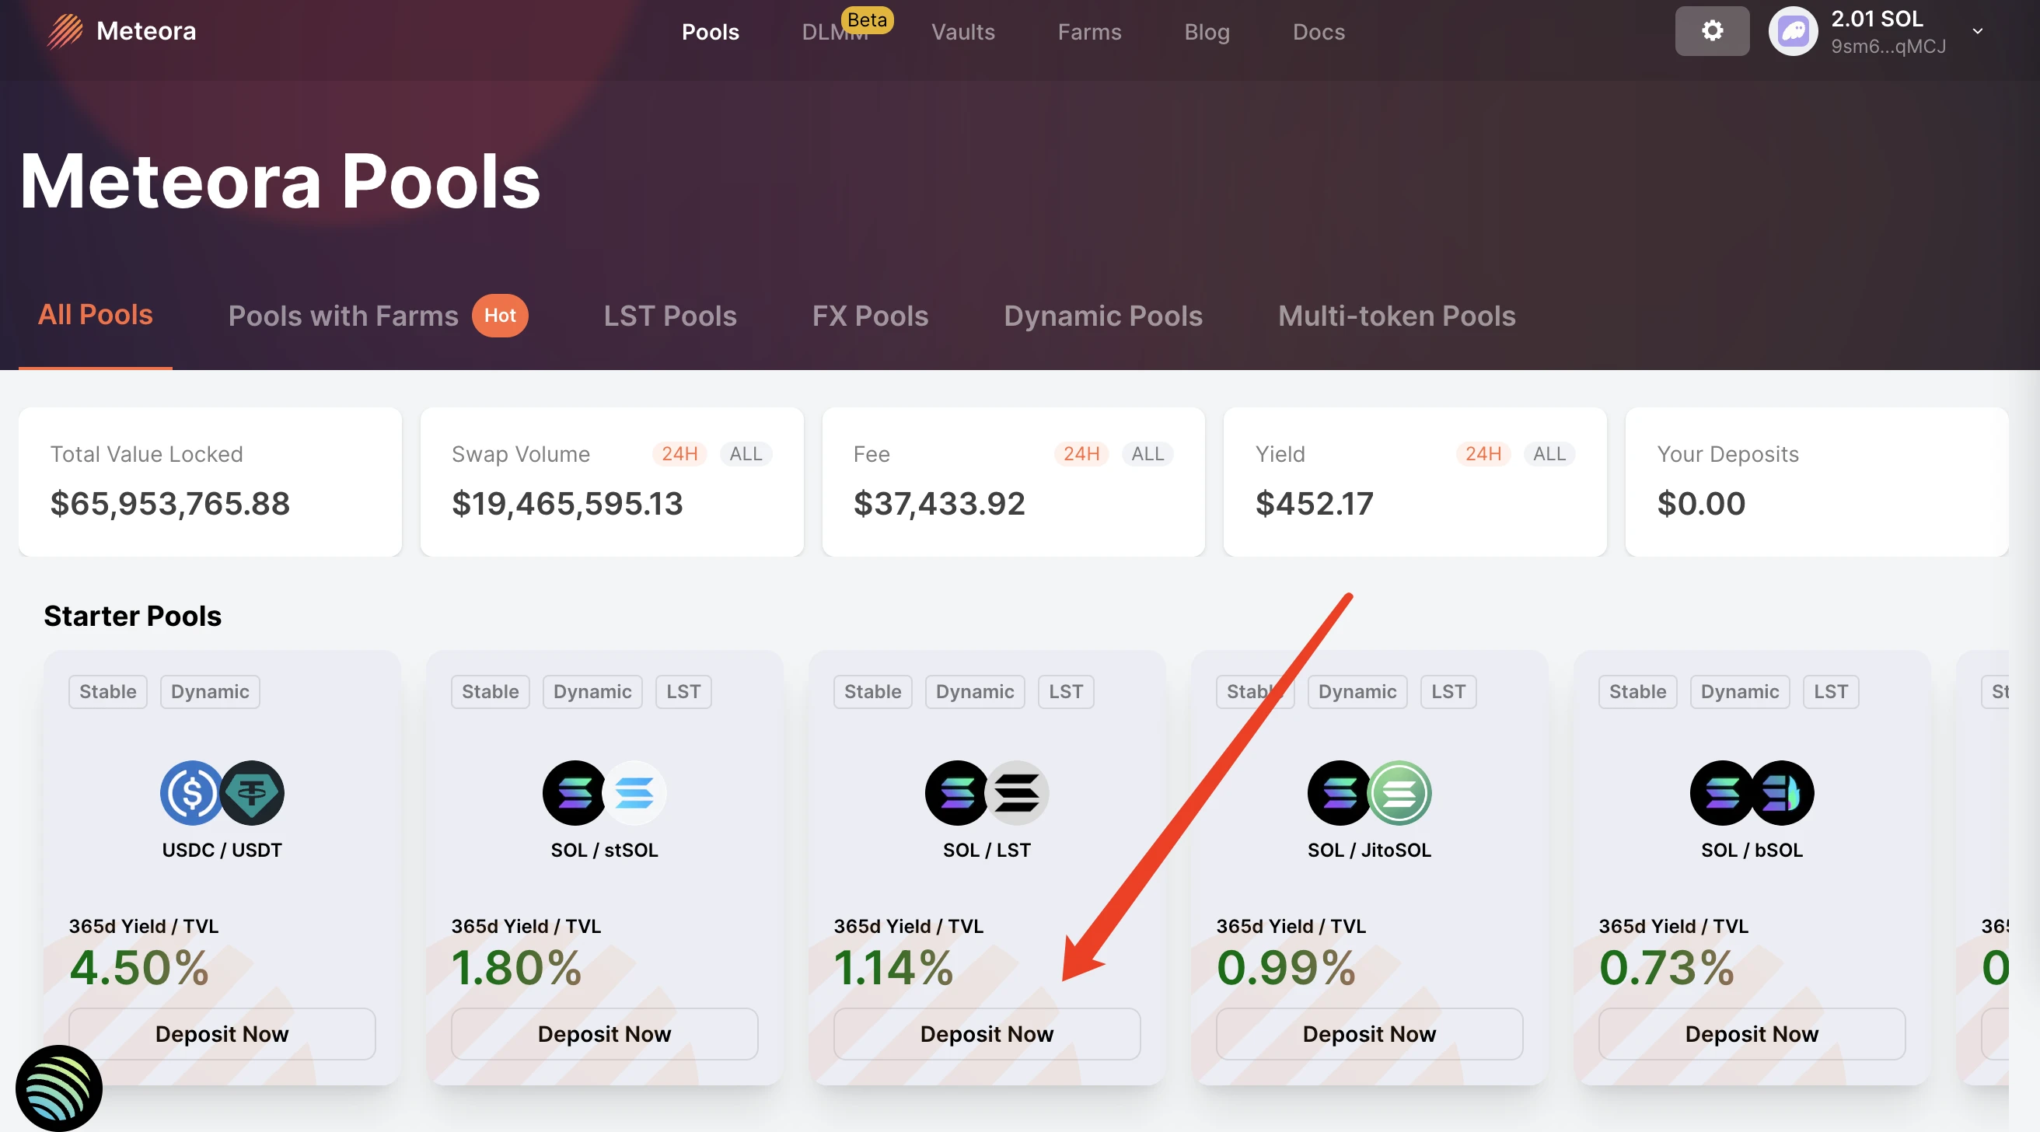Viewport: 2040px width, 1132px height.
Task: Click the SOL / JitoSOL token pair icon
Action: tap(1369, 792)
